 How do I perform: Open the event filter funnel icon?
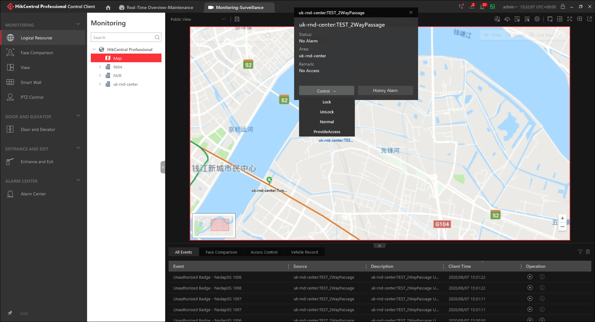[x=580, y=252]
